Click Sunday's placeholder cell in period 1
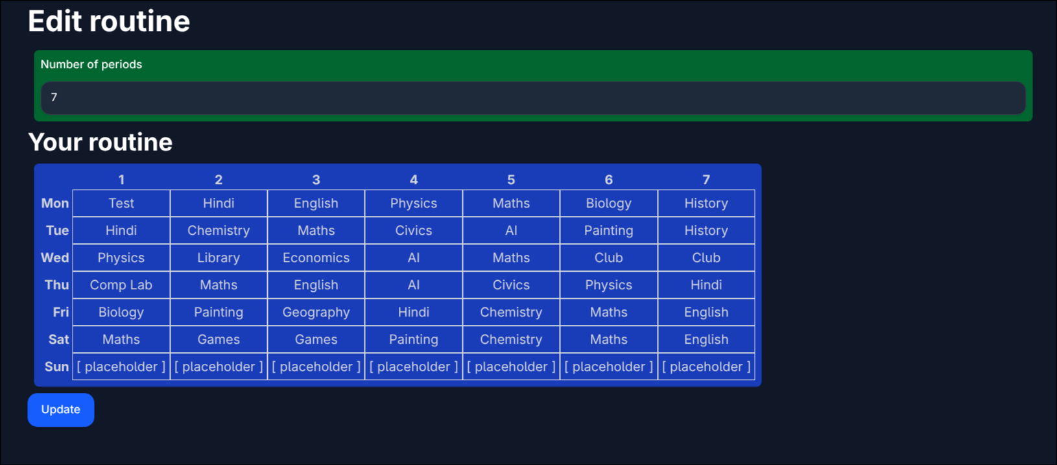Image resolution: width=1057 pixels, height=465 pixels. click(x=121, y=366)
